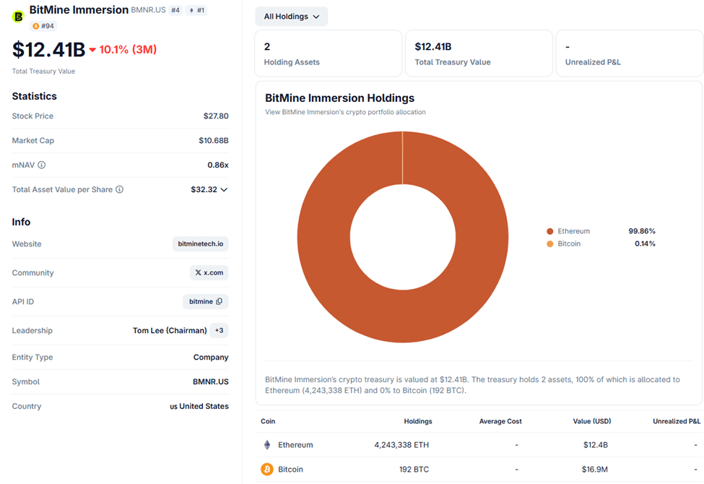Viewport: 704px width, 484px height.
Task: Click the X icon in the Community row
Action: [x=199, y=272]
